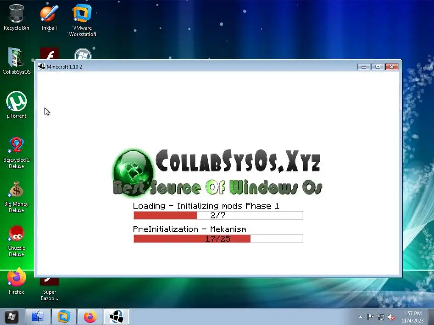Minimize the Minecraft 1.10.2 window
This screenshot has height=325, width=434.
pos(364,66)
